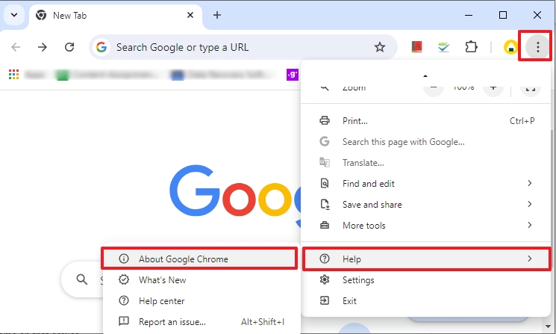Open a new tab with plus button

point(217,15)
